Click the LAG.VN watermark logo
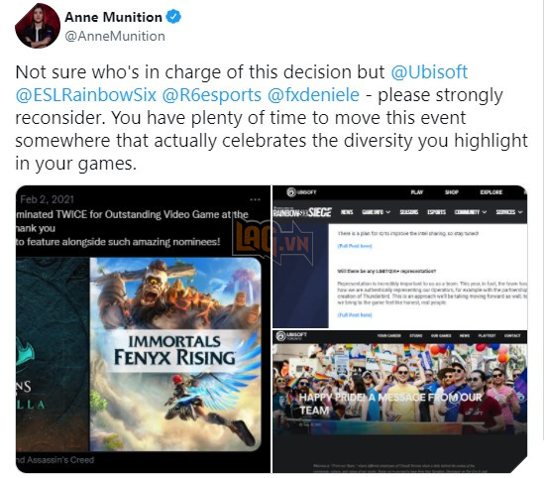This screenshot has width=546, height=478. click(x=271, y=239)
